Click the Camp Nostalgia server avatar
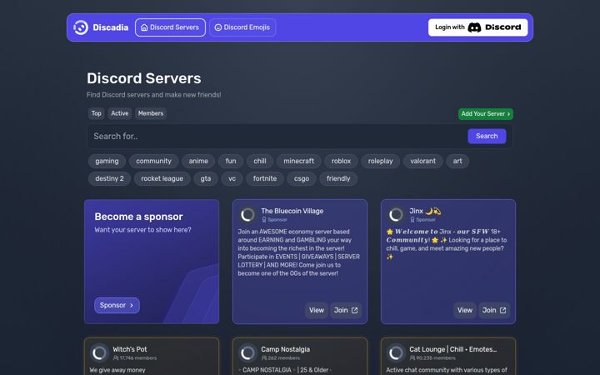Image resolution: width=600 pixels, height=375 pixels. (247, 353)
